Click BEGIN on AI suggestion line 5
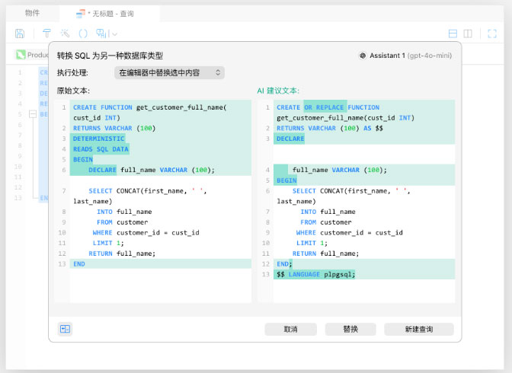The width and height of the screenshot is (512, 373). (286, 180)
